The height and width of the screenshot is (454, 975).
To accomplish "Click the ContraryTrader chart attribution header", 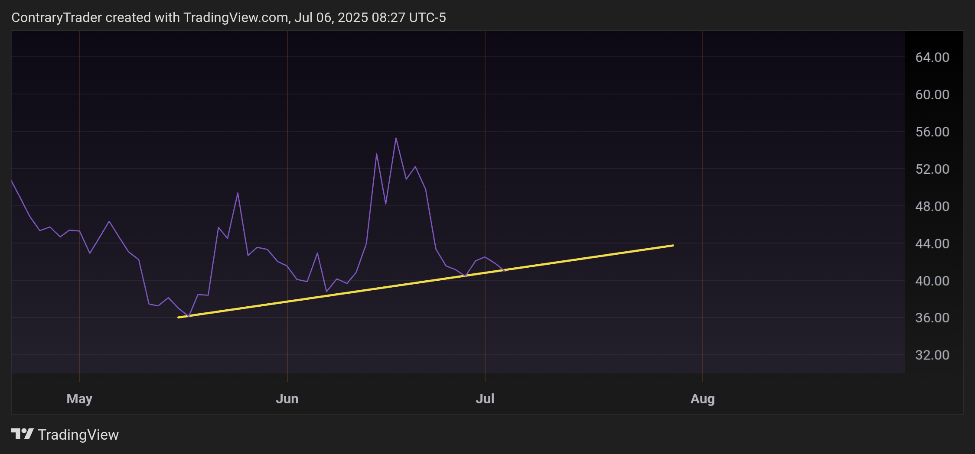I will click(228, 17).
